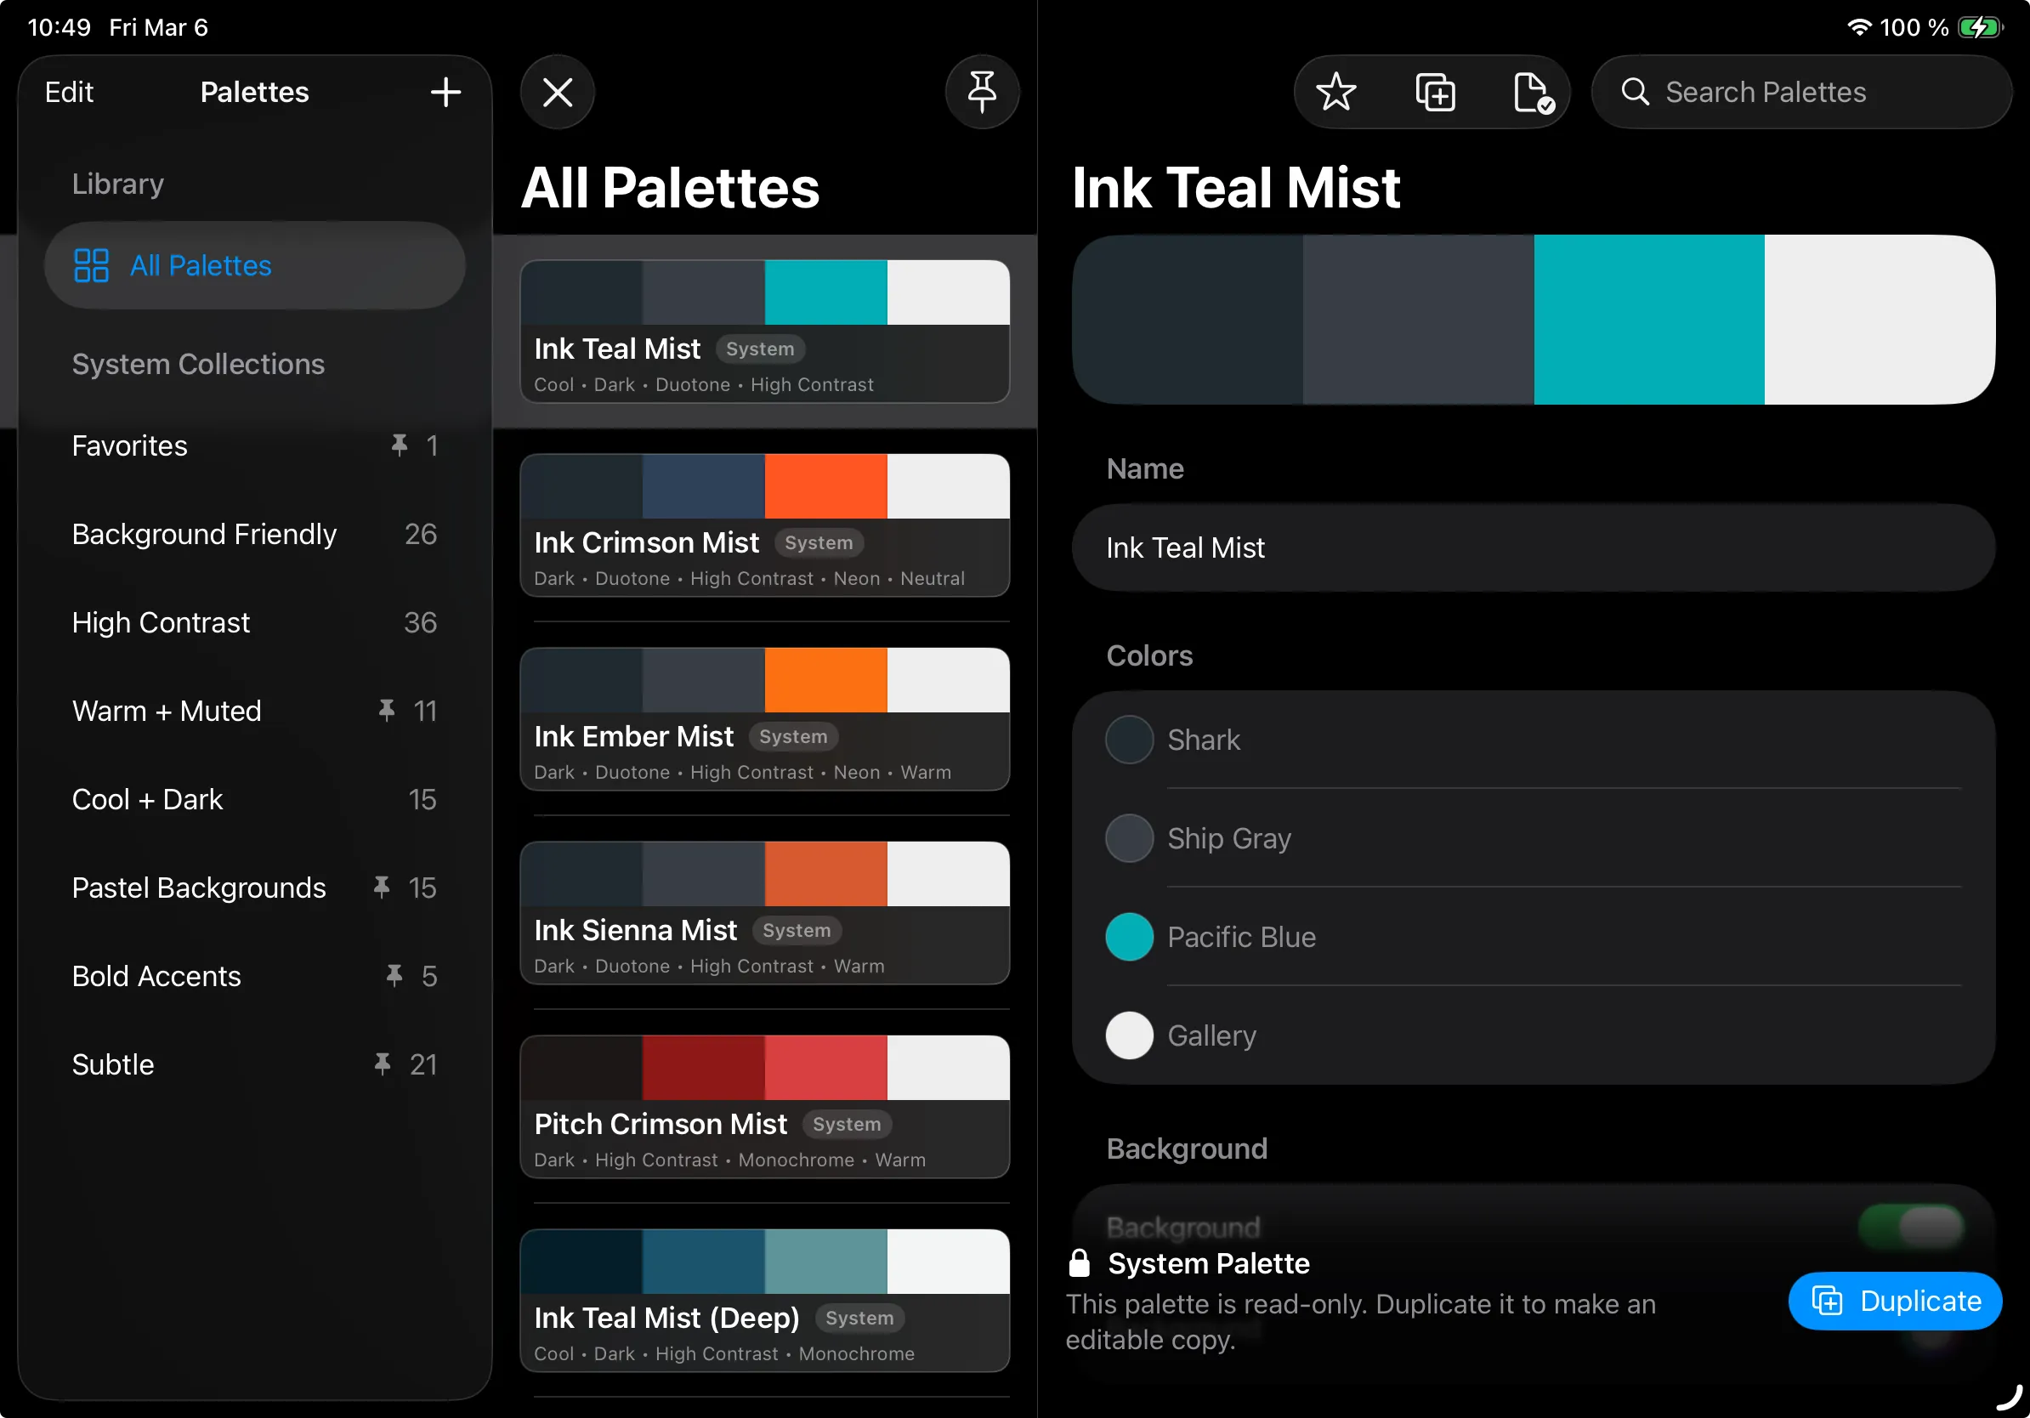This screenshot has width=2030, height=1418.
Task: Enable the Background toggle switch
Action: point(1912,1227)
